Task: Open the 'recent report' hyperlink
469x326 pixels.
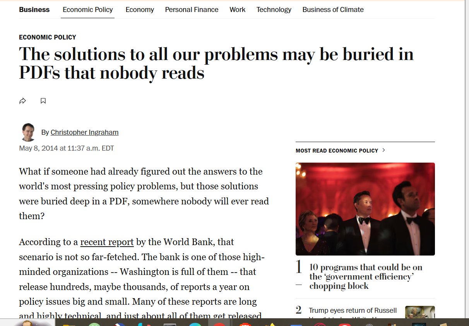Action: pos(107,242)
